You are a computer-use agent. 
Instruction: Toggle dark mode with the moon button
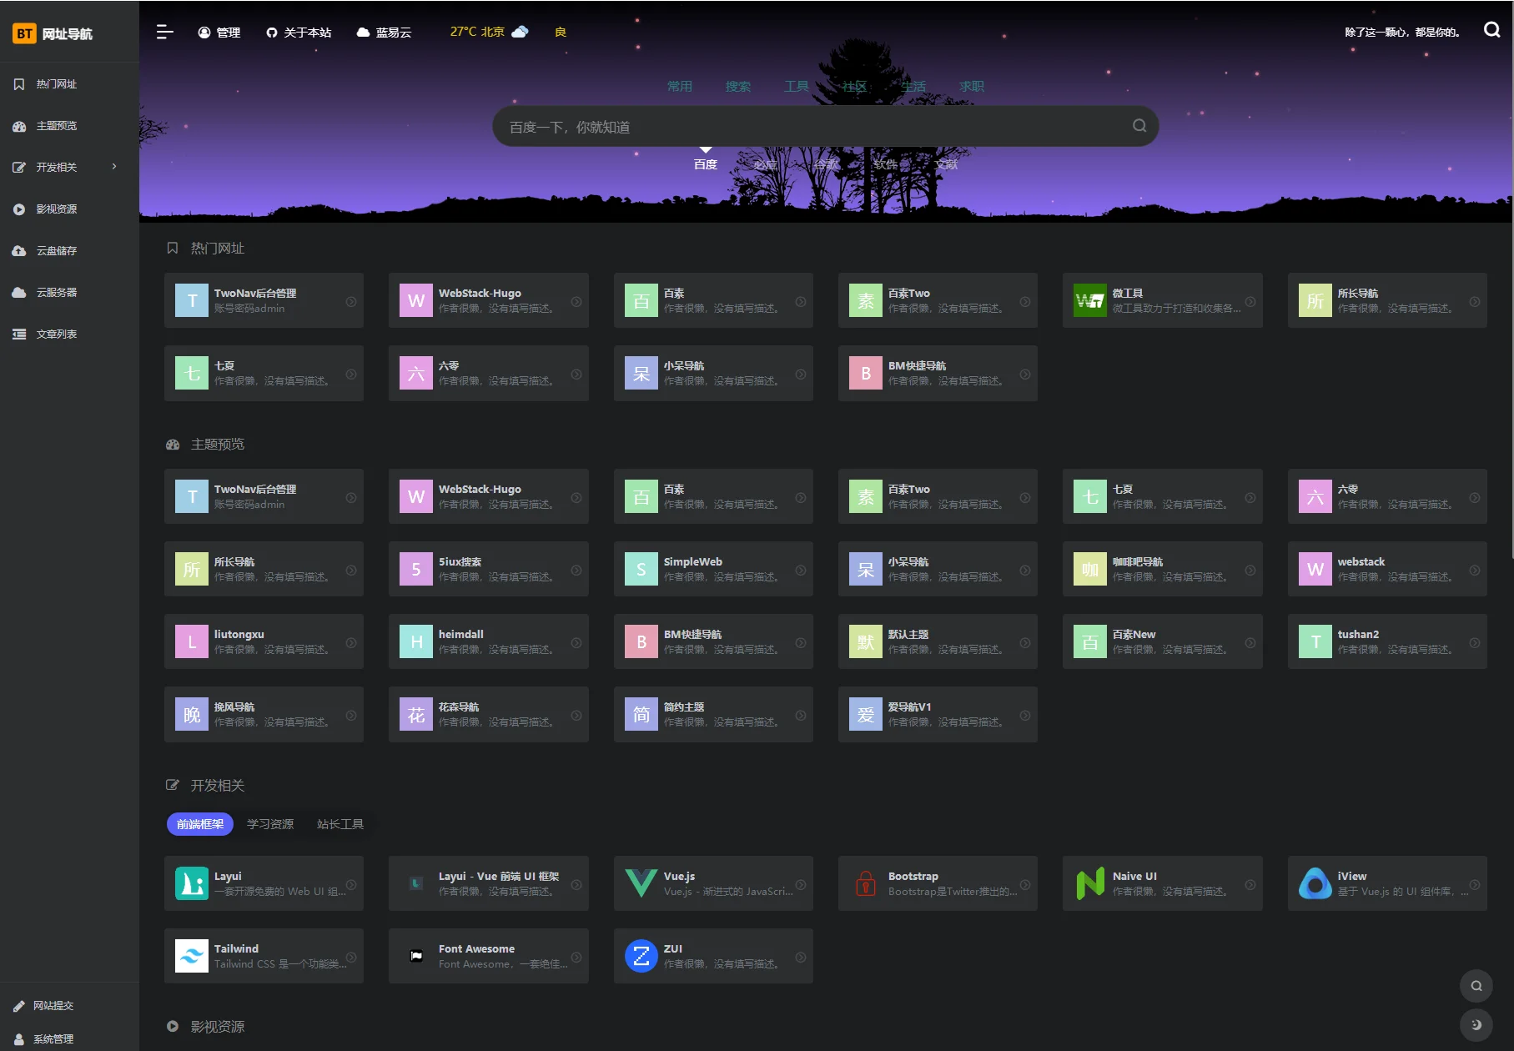click(x=1476, y=1024)
